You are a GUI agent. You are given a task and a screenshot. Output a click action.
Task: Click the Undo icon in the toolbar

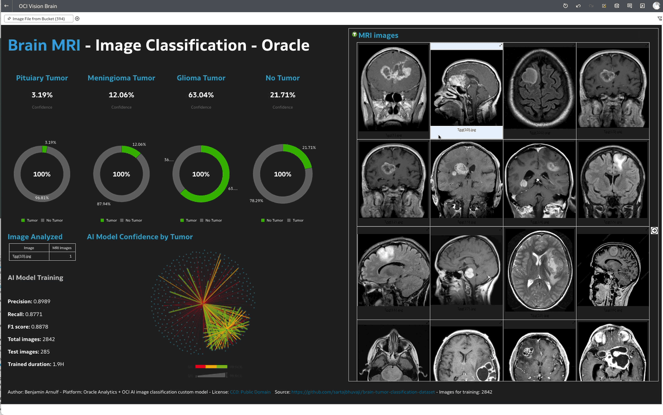[578, 6]
